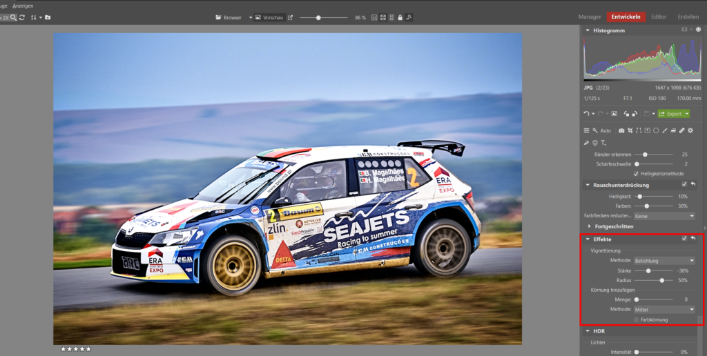Open the Erstellen module tab
Image resolution: width=707 pixels, height=356 pixels.
tap(688, 17)
